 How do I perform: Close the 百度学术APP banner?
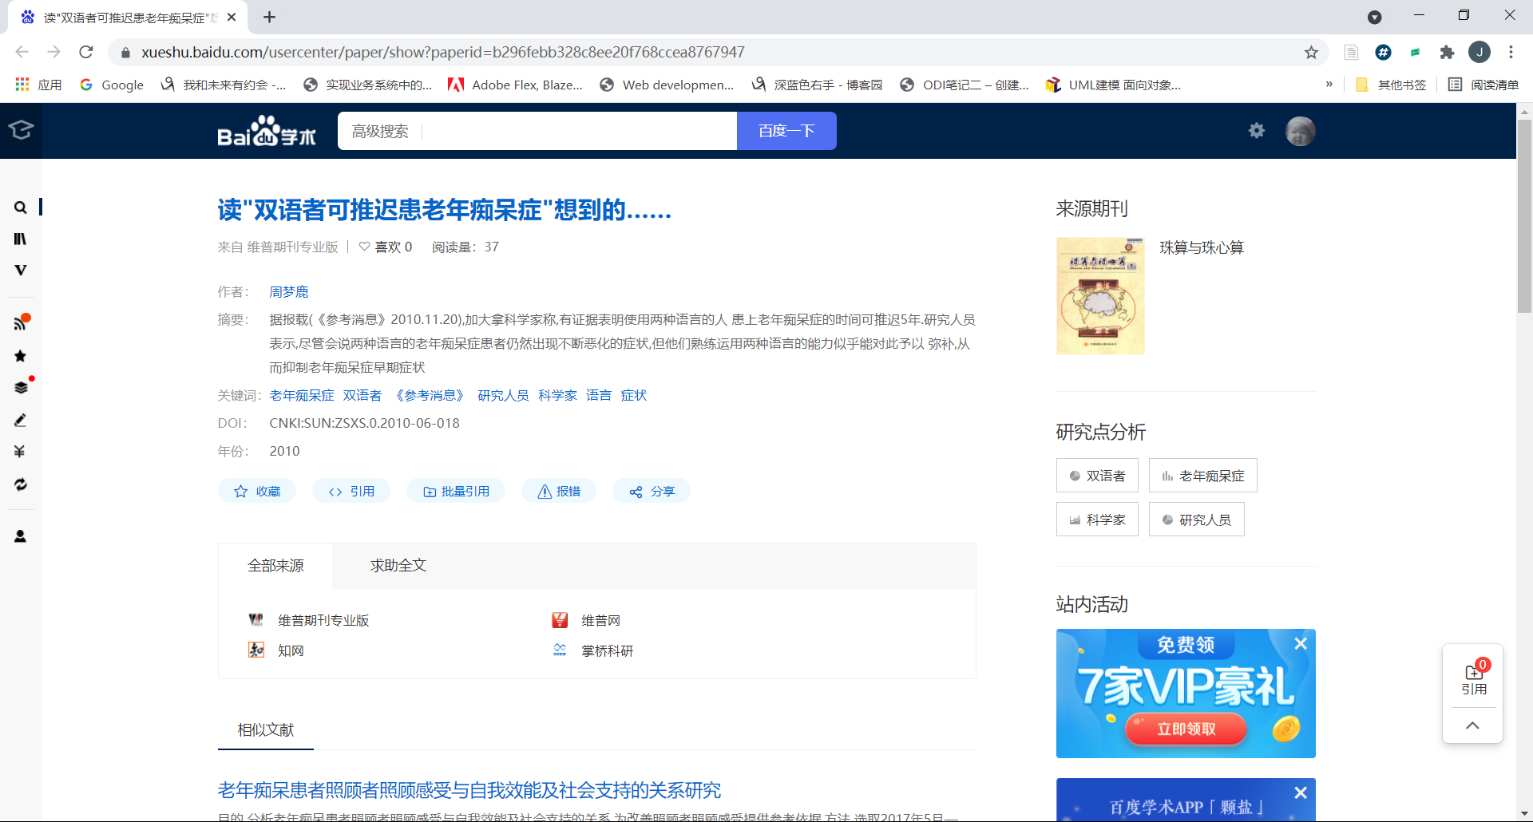click(x=1301, y=792)
